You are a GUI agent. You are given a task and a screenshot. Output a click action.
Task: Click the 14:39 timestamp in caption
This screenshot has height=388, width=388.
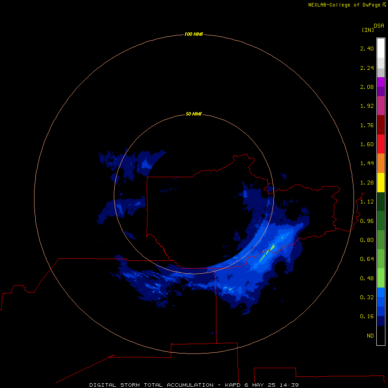click(x=289, y=385)
